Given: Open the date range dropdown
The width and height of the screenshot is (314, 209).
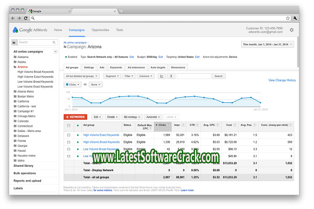Looking at the screenshot, I should click(267, 44).
